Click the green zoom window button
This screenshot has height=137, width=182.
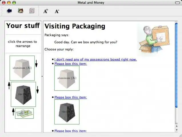click(14, 3)
